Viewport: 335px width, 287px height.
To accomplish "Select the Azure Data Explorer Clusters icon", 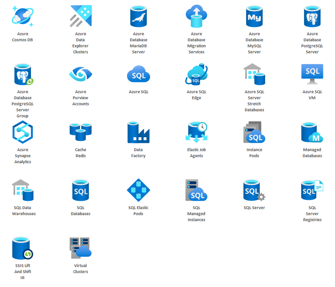I will [81, 17].
